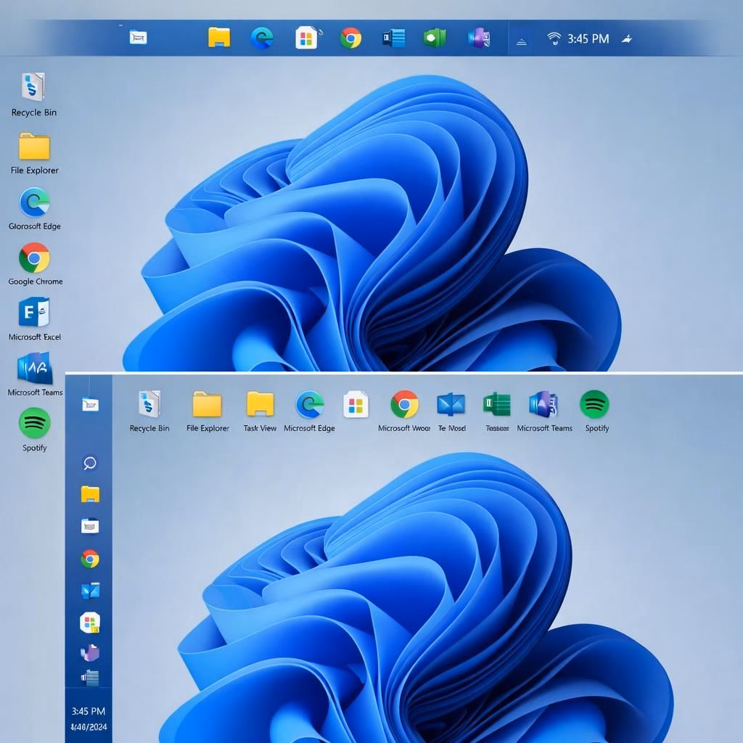Open purple Teams icon in vertical taskbar
This screenshot has width=743, height=743.
click(90, 653)
